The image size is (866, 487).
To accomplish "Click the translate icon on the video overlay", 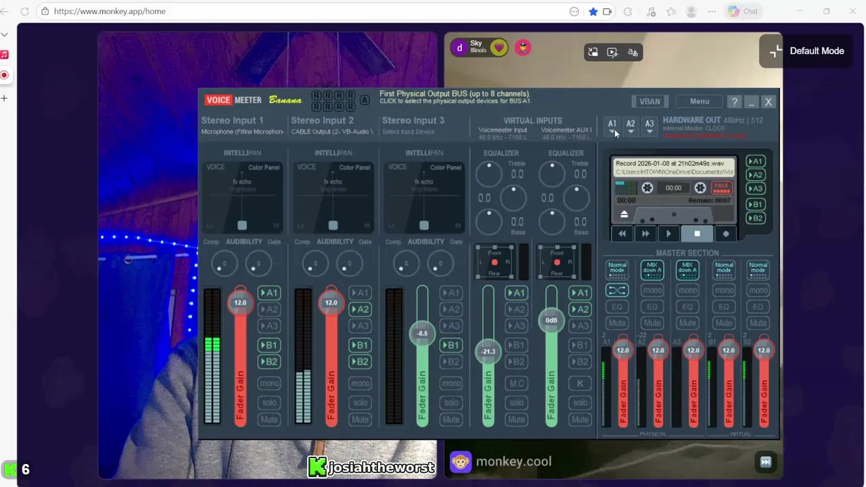I will 633,52.
